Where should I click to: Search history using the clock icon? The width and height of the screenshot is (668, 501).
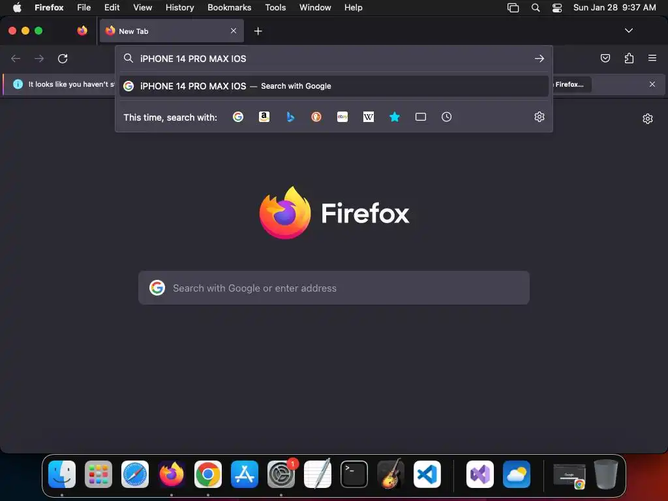pyautogui.click(x=446, y=117)
